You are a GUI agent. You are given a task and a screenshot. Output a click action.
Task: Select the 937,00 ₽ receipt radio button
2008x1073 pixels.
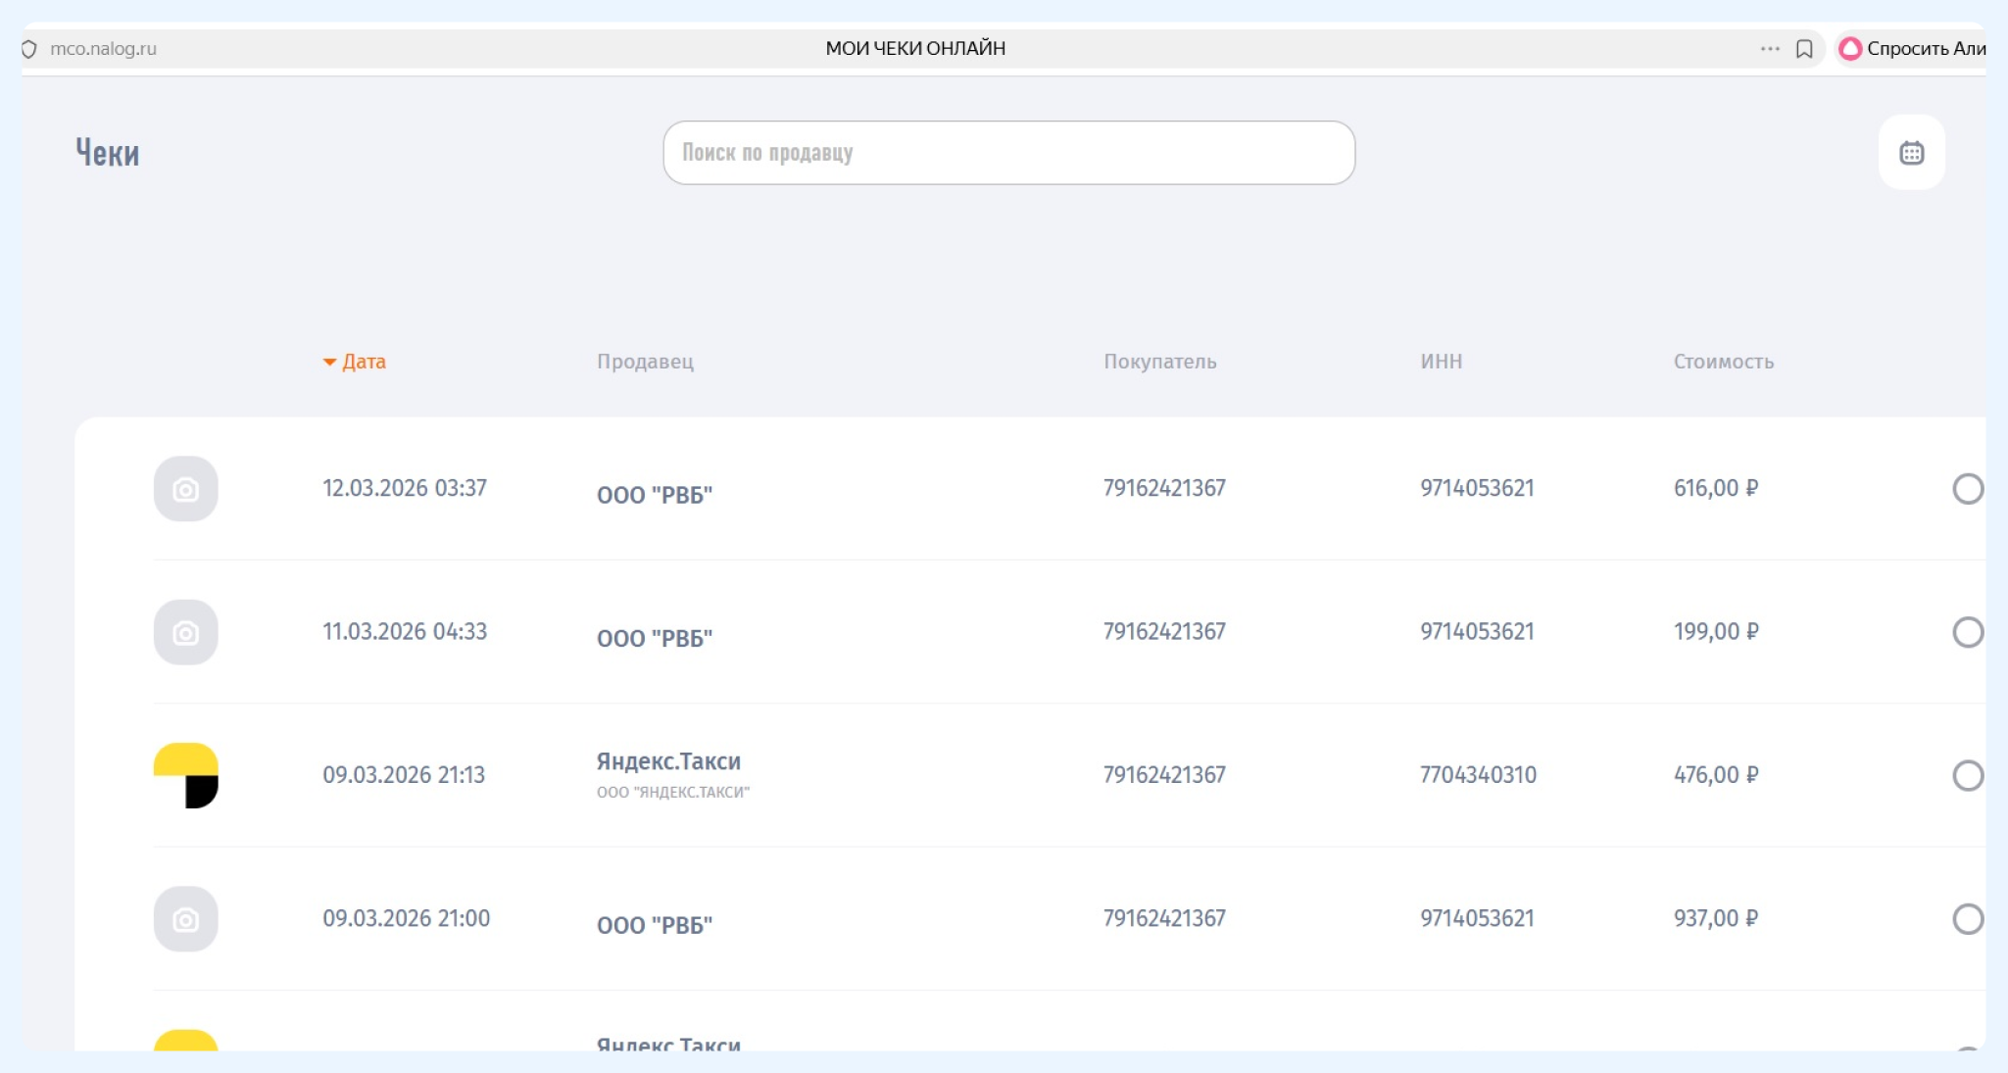(x=1967, y=919)
